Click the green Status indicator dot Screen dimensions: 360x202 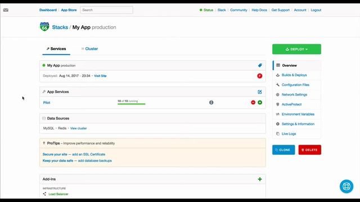tap(201, 10)
